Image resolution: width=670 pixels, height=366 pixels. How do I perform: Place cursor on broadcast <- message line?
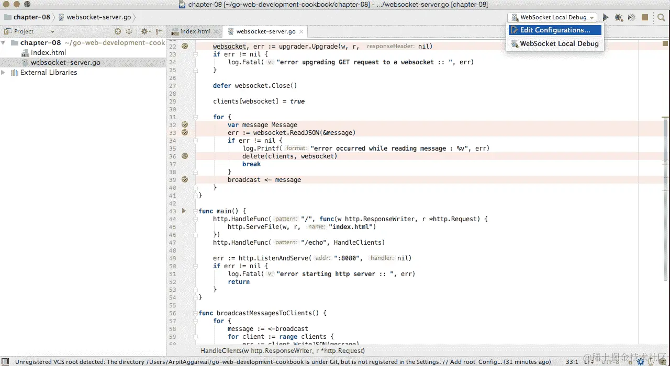click(x=264, y=180)
